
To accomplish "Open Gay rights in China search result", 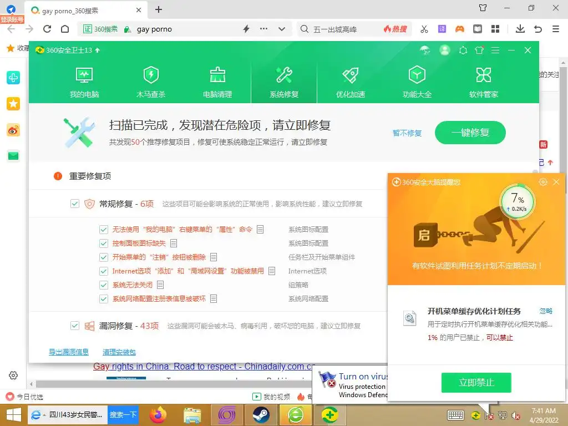I will click(204, 366).
